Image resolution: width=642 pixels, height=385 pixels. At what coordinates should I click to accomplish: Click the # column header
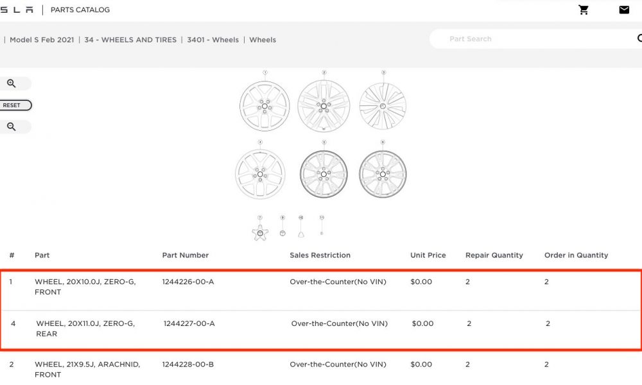point(12,255)
